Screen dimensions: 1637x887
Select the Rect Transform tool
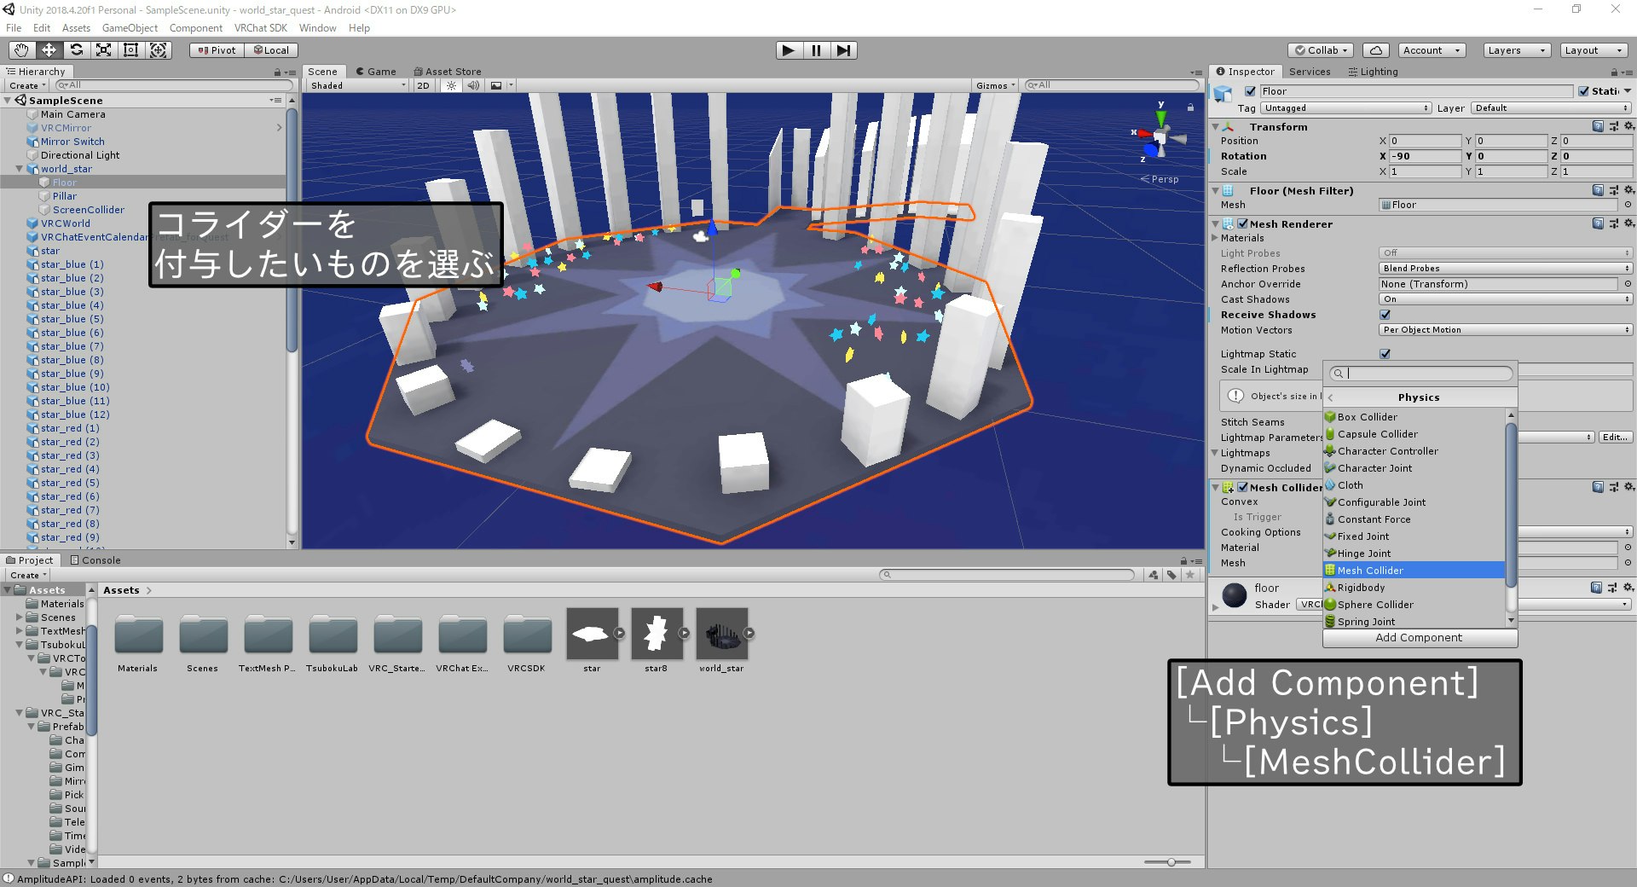[x=131, y=50]
